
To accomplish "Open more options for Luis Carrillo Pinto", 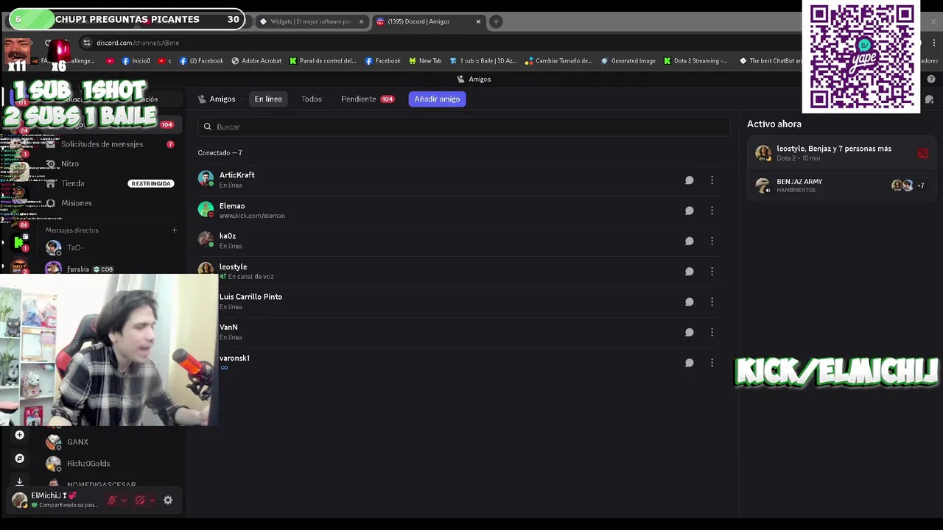I will tap(712, 302).
